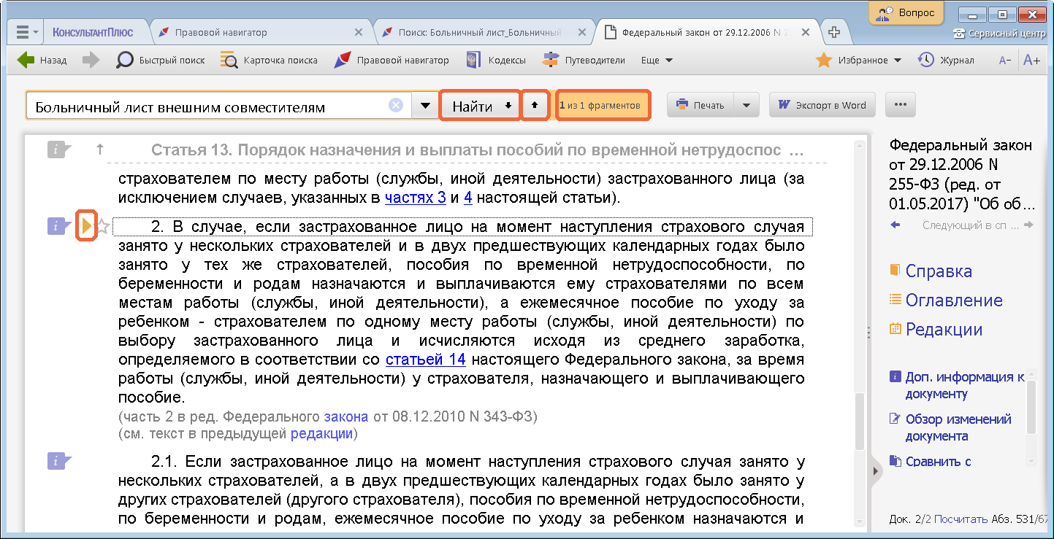
Task: Click the grey forward navigation arrow
Action: coord(91,61)
